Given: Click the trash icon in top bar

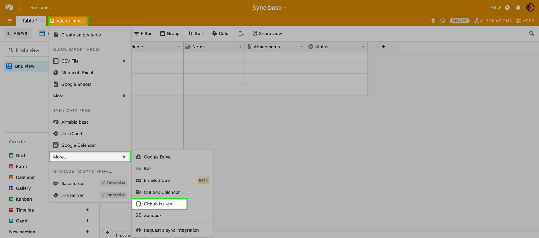Looking at the screenshot, I should point(433,21).
